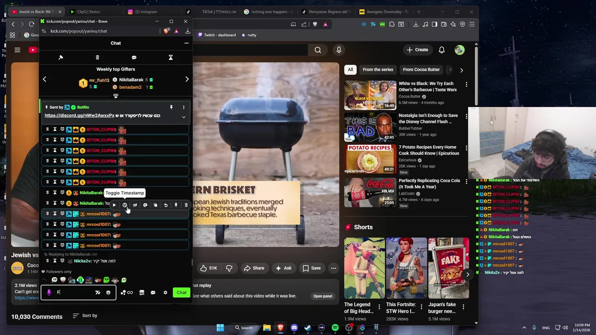The height and width of the screenshot is (335, 596).
Task: Copy message via the action bar copy icon
Action: [x=156, y=205]
